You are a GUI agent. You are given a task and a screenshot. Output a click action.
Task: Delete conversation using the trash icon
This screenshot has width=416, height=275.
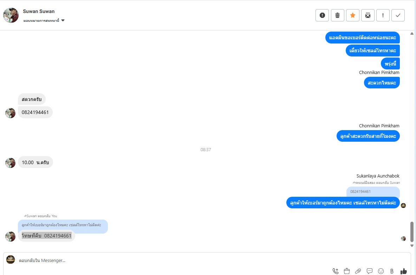pyautogui.click(x=337, y=15)
